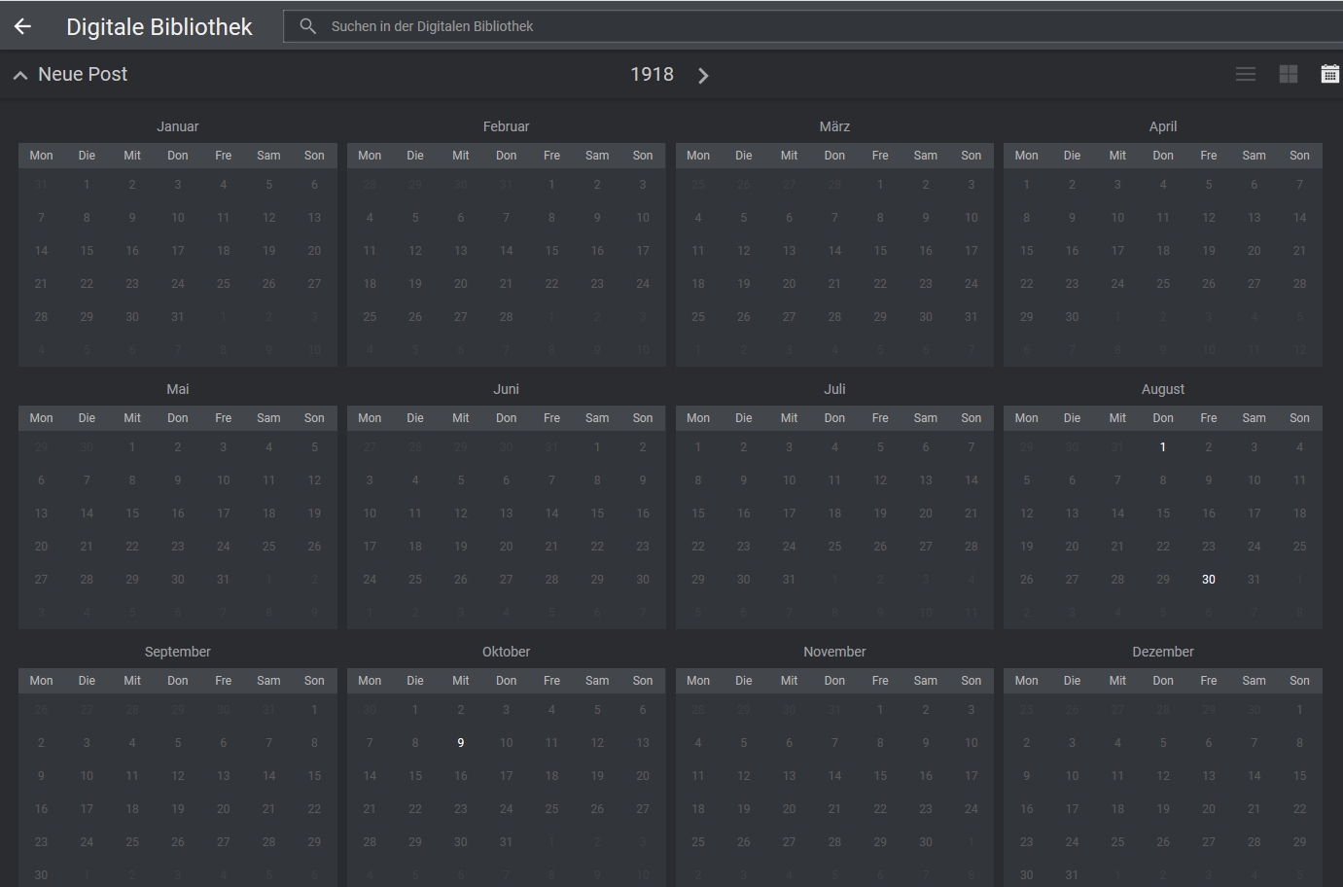Click day 31 in März

(x=972, y=317)
